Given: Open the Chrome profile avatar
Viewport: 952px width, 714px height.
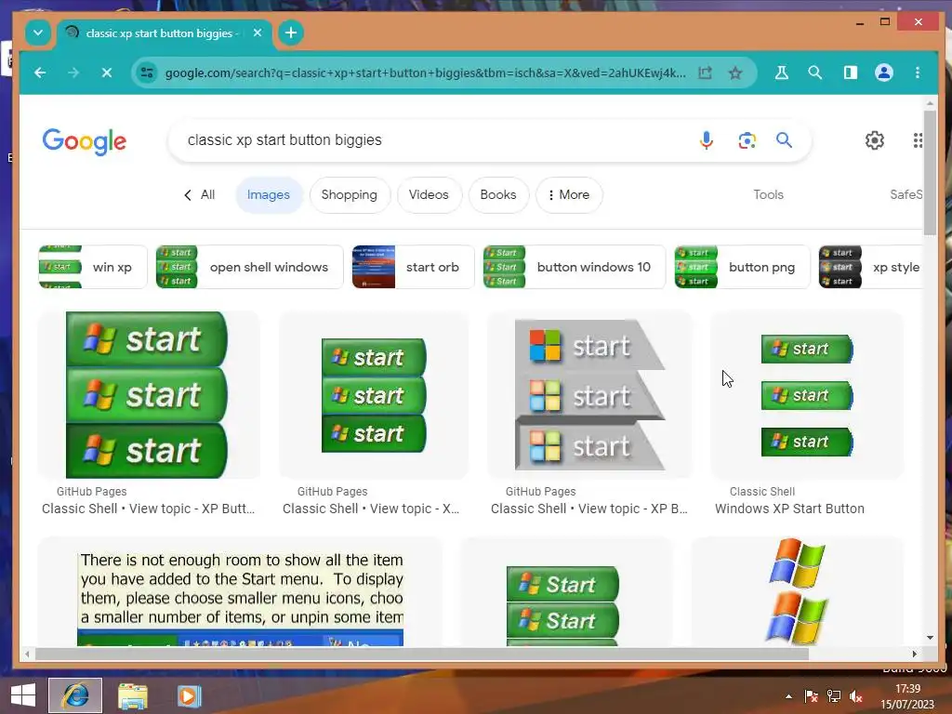Looking at the screenshot, I should pos(883,73).
